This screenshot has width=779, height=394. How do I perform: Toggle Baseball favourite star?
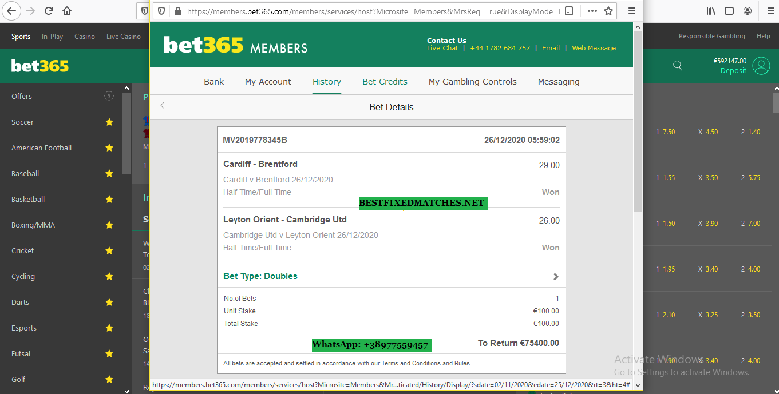pos(109,173)
